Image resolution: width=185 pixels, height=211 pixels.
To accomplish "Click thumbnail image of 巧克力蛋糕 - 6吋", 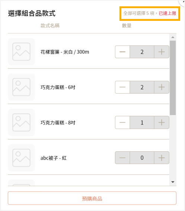I will 21,87.
